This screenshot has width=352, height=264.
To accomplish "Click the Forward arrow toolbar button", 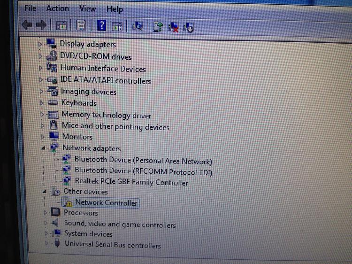I will pyautogui.click(x=41, y=25).
